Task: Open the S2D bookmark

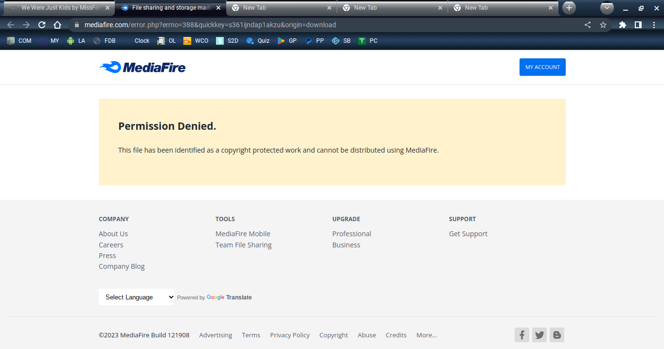Action: (228, 41)
